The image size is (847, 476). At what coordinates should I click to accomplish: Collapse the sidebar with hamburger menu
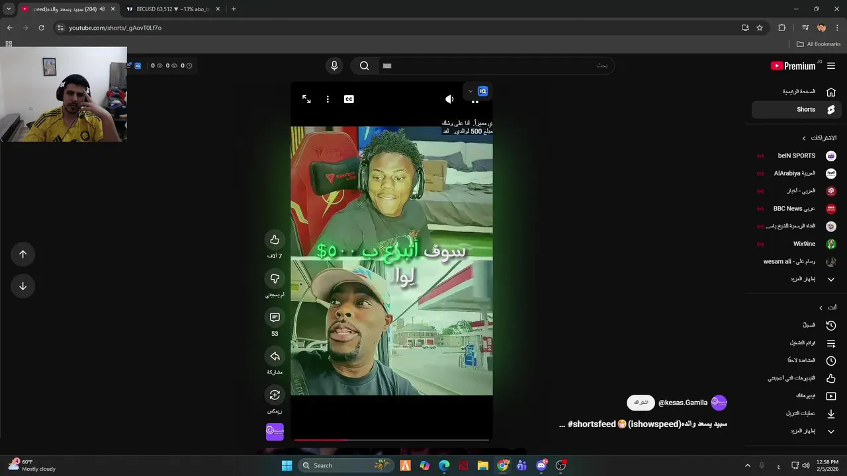[x=831, y=65]
